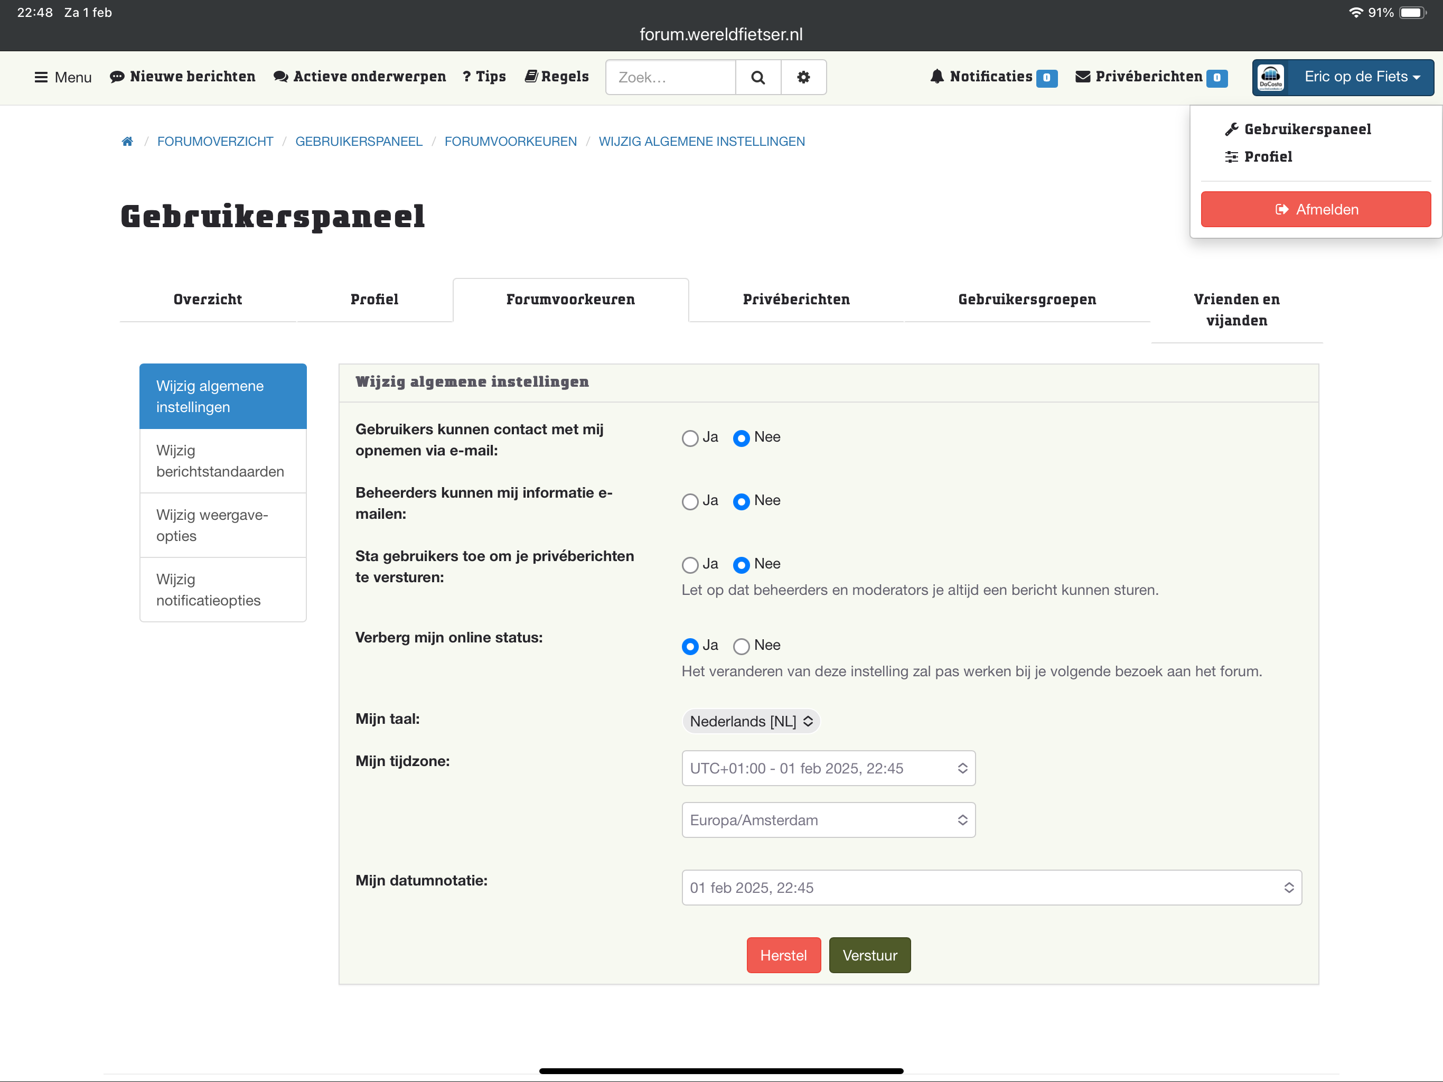Viewport: 1443px width, 1082px height.
Task: Select Ja for privéberichten te versturen
Action: (x=689, y=564)
